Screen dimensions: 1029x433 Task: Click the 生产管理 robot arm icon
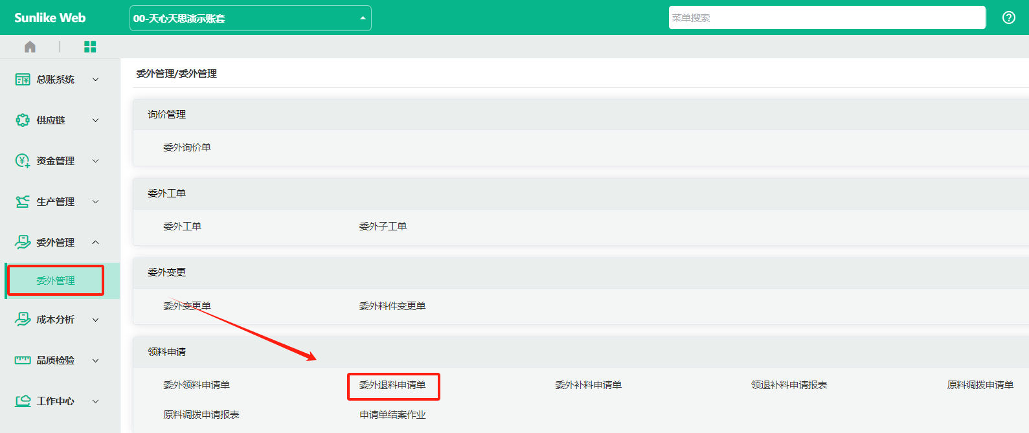[23, 202]
